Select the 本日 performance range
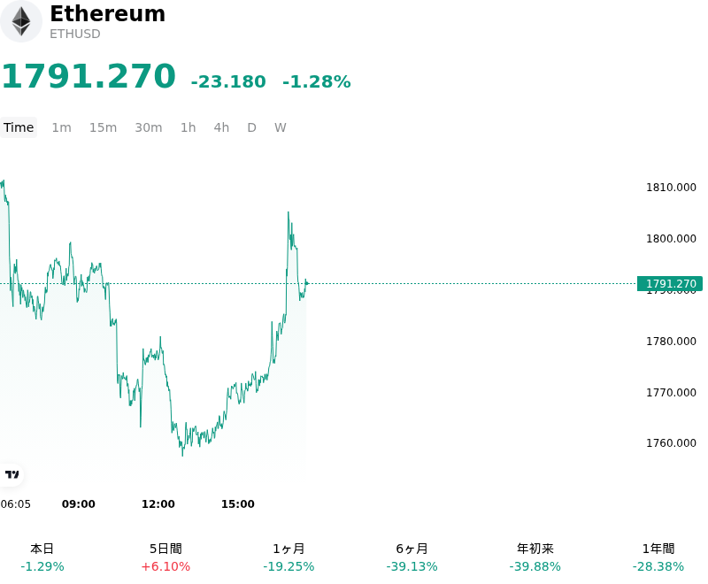Image resolution: width=708 pixels, height=584 pixels. click(x=42, y=557)
